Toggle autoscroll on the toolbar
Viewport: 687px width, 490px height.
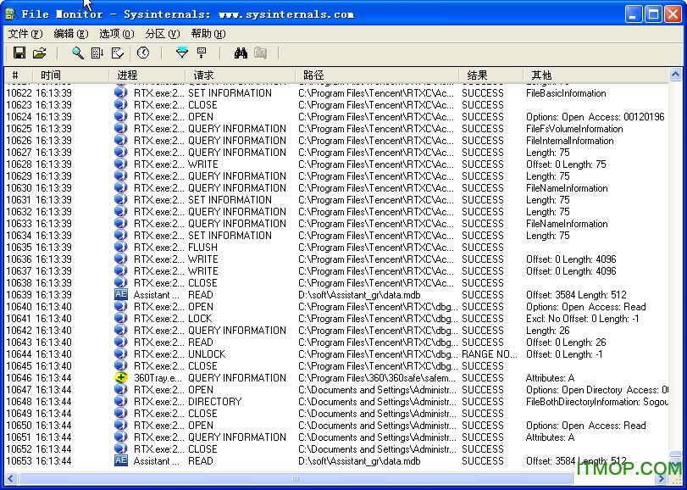[97, 53]
